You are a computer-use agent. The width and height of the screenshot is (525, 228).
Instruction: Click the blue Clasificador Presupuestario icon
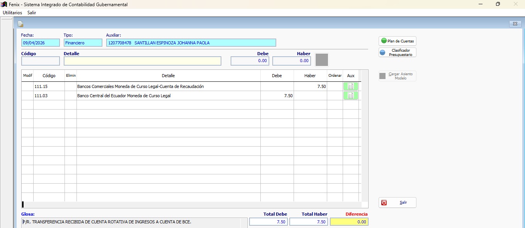pyautogui.click(x=382, y=53)
